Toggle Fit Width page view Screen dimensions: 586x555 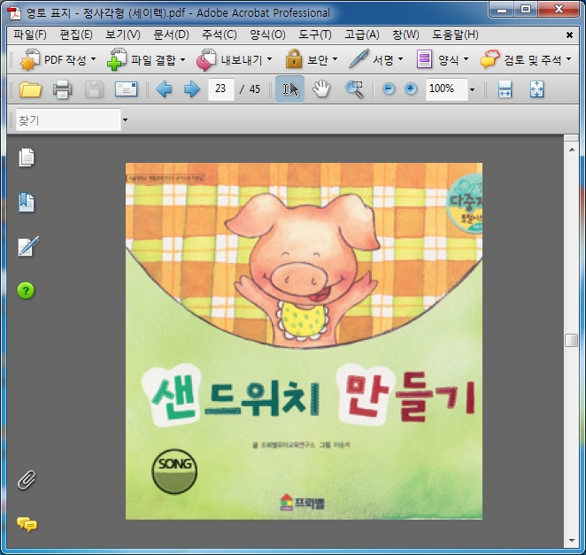(x=505, y=89)
